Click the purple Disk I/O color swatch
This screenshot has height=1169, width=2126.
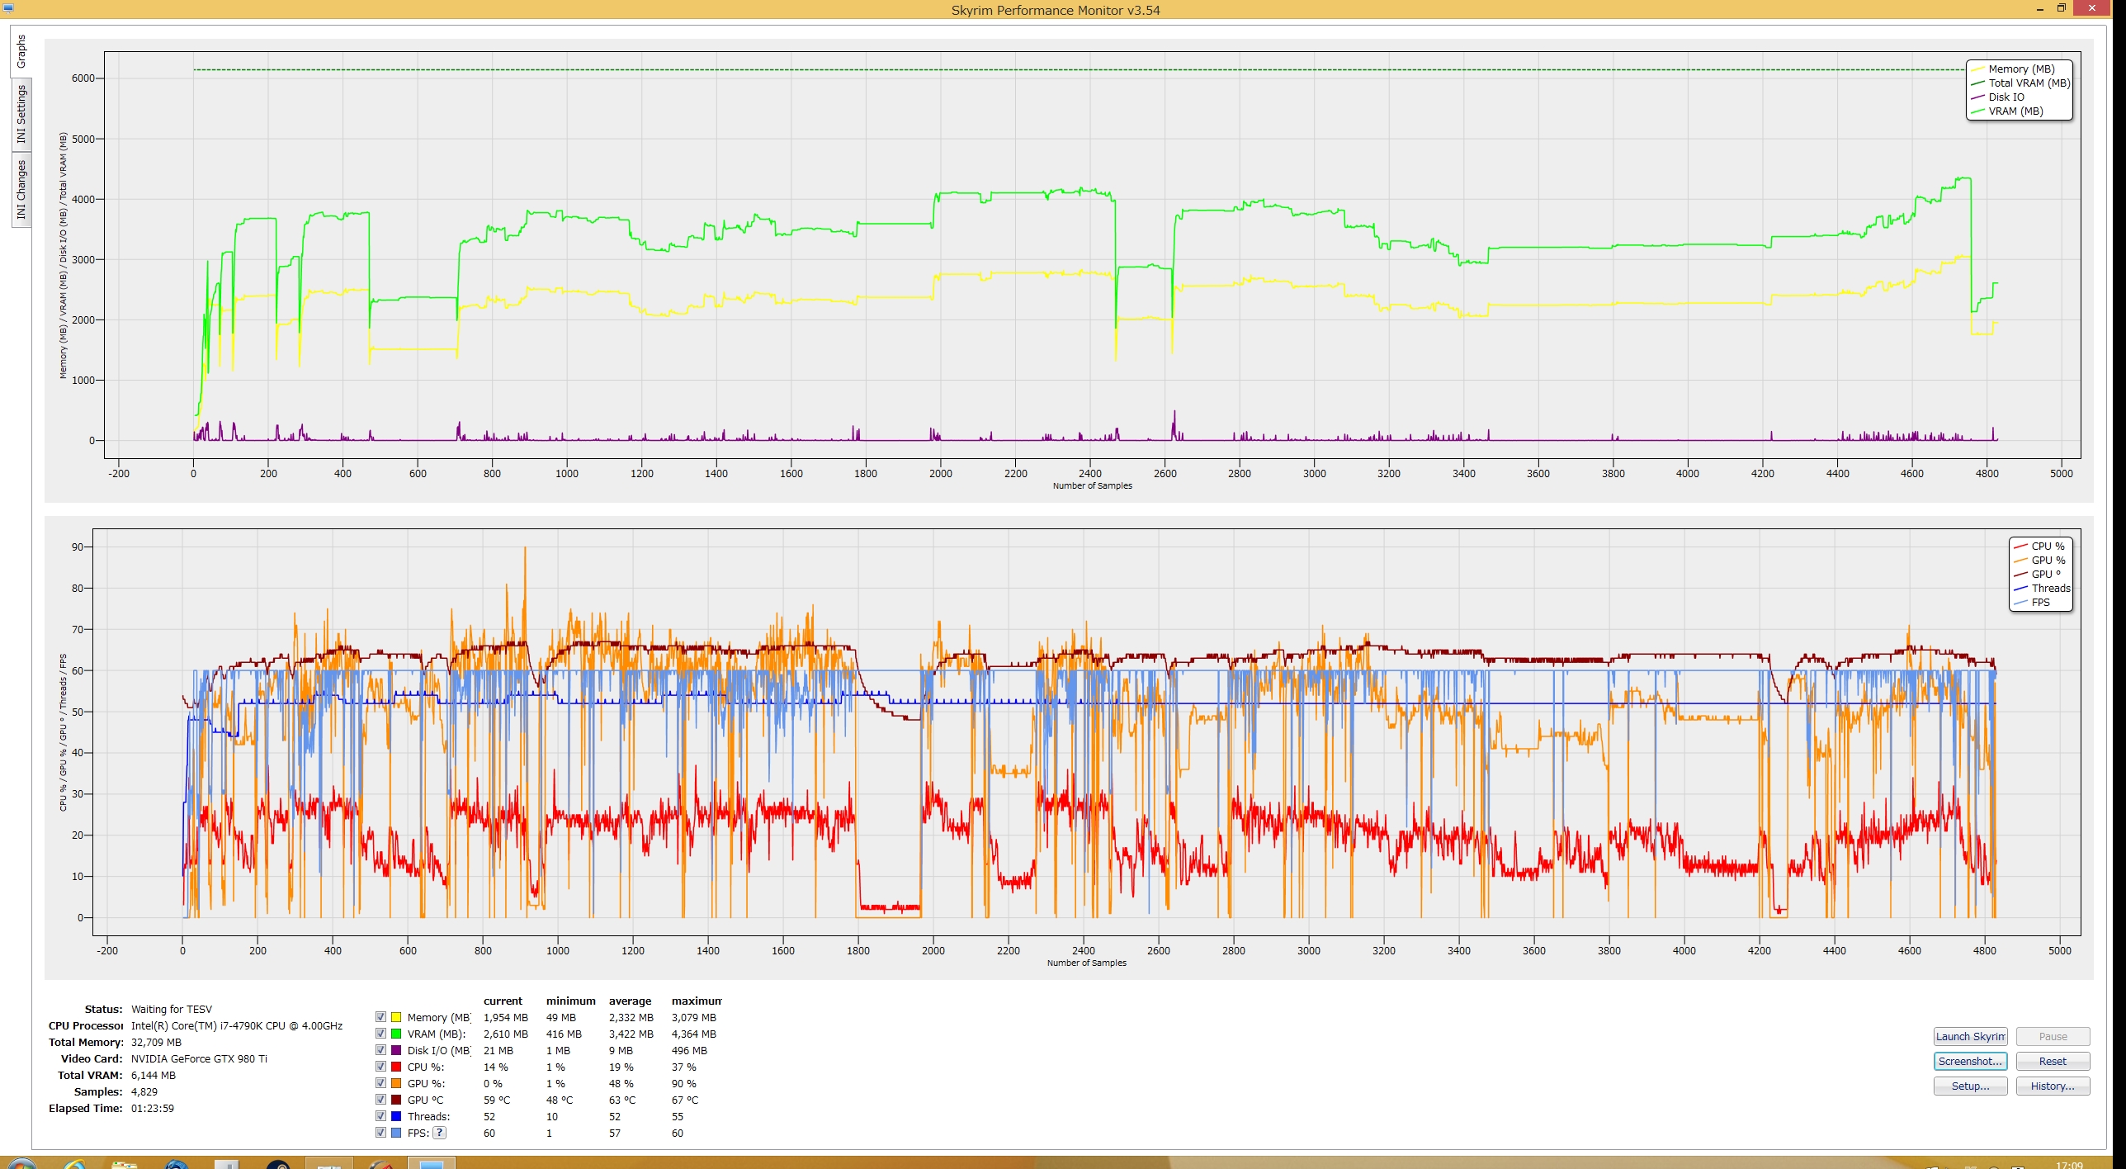396,1050
